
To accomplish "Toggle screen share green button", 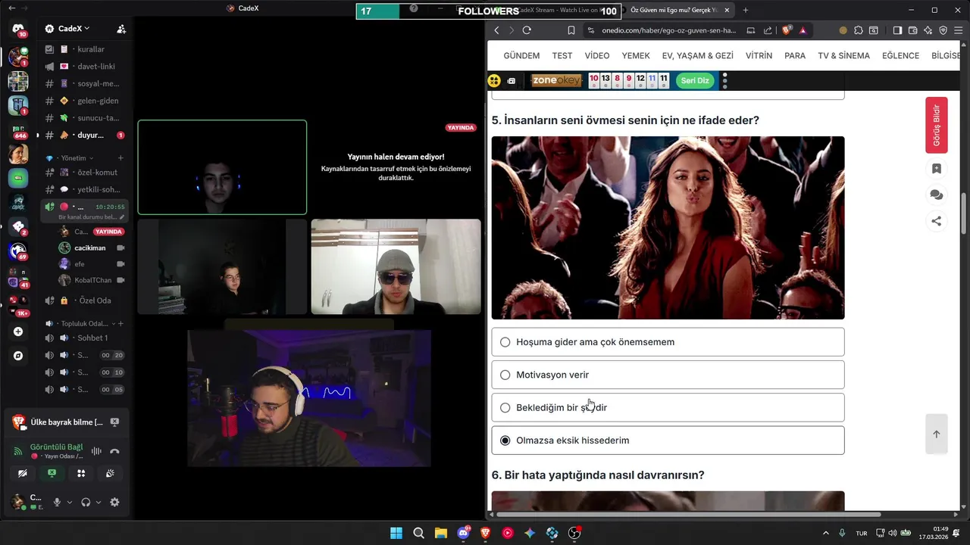I will [x=52, y=473].
